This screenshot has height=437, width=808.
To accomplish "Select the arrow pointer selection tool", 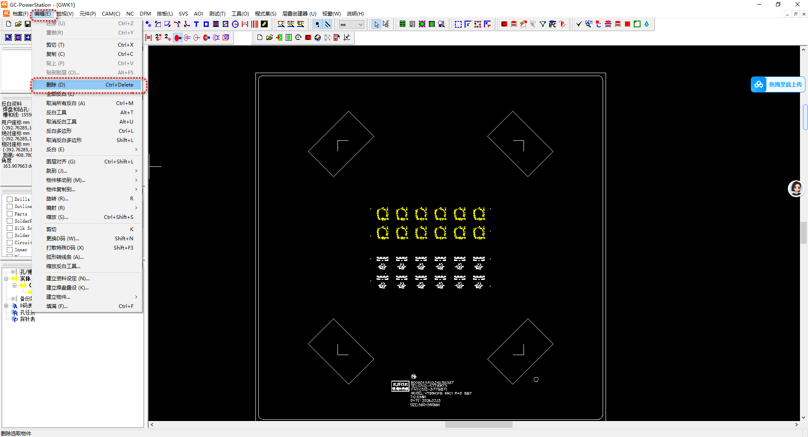I will tap(376, 24).
